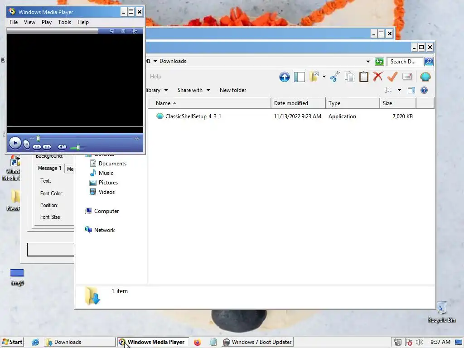Image resolution: width=464 pixels, height=348 pixels.
Task: Click the Paste clipboard icon
Action: (364, 77)
